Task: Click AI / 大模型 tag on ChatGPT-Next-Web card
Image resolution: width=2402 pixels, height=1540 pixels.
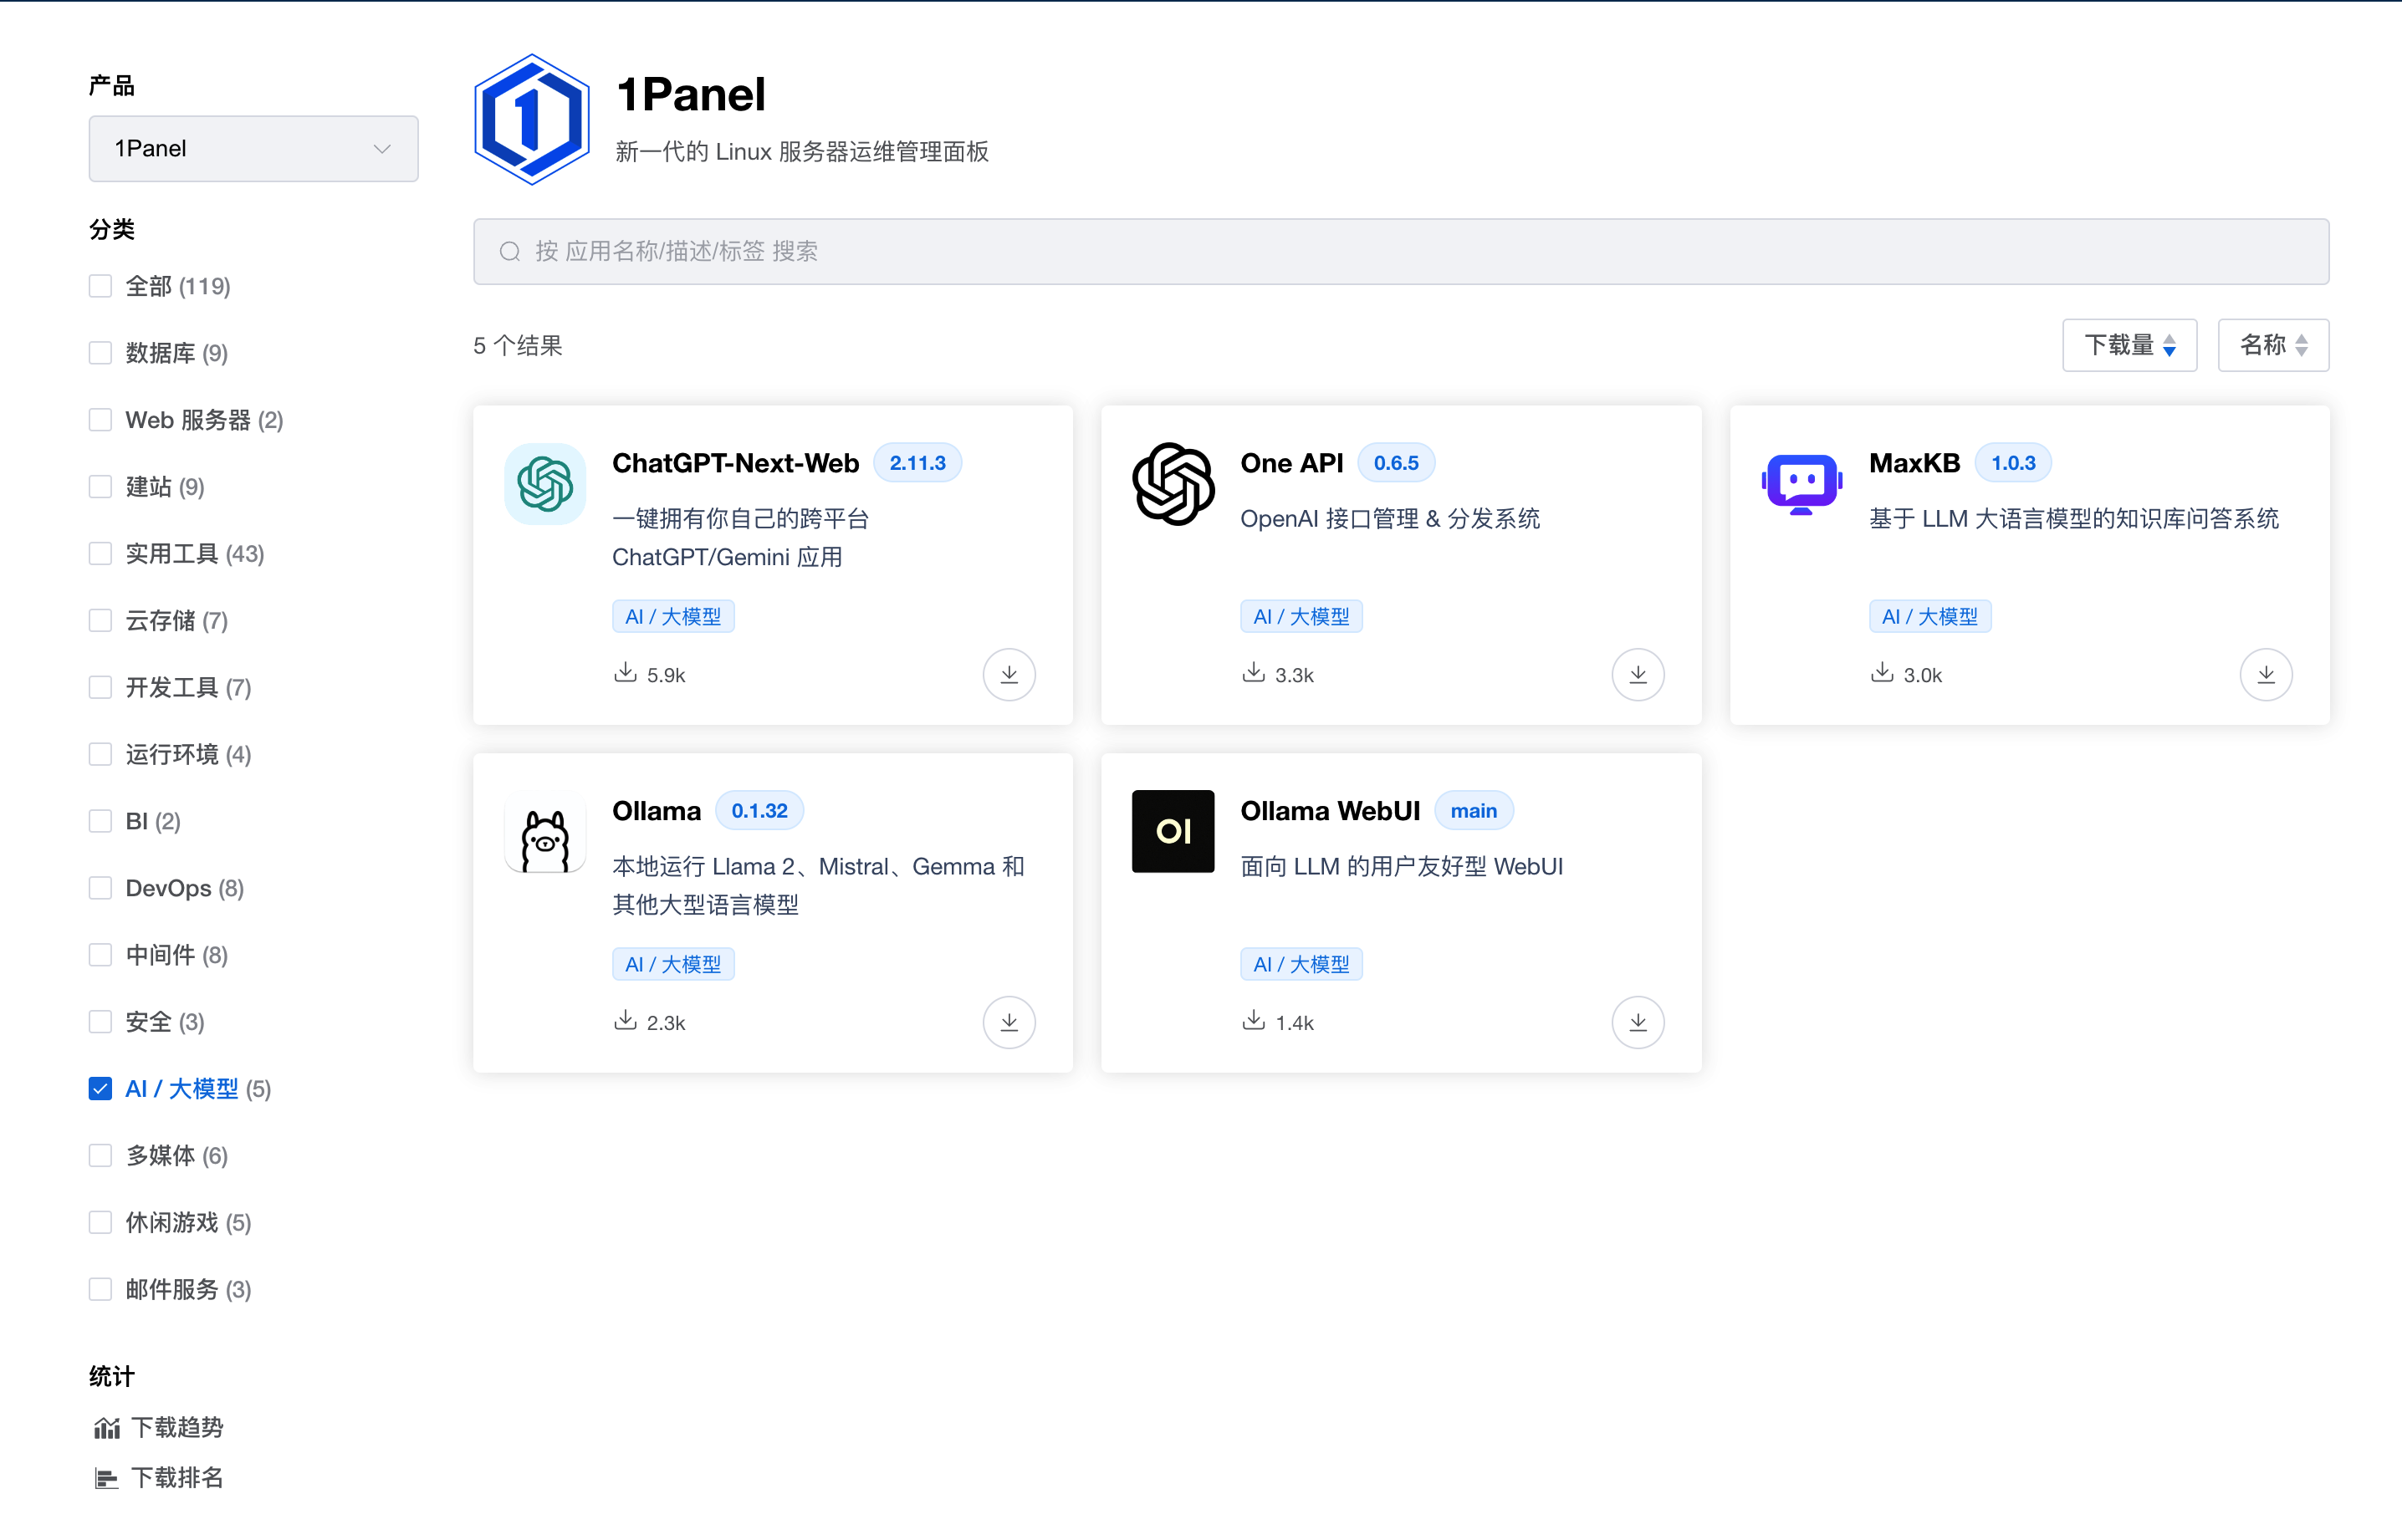Action: point(673,617)
